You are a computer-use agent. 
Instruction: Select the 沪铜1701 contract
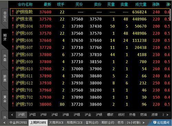click(90, 90)
